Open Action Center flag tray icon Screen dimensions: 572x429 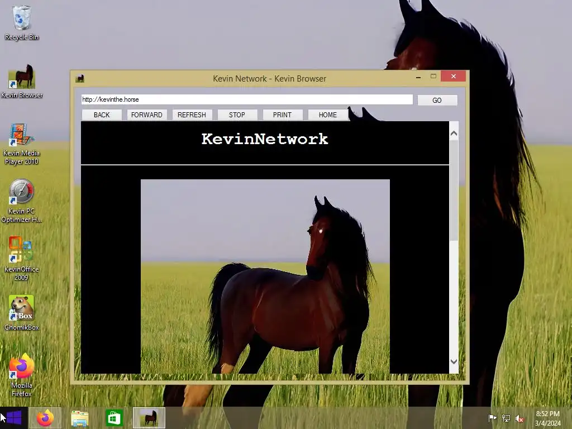492,418
